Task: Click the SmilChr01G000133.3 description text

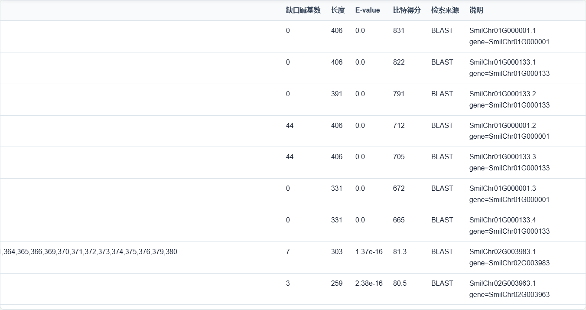Action: (510, 163)
